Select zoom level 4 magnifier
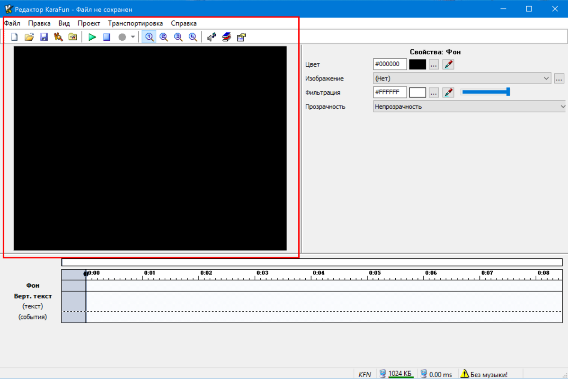The width and height of the screenshot is (568, 379). (193, 37)
